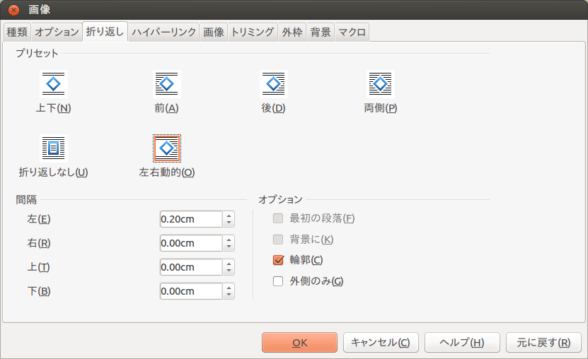588x359 pixels.
Task: Increase the 左(E) spacing value with up arrow
Action: 229,216
